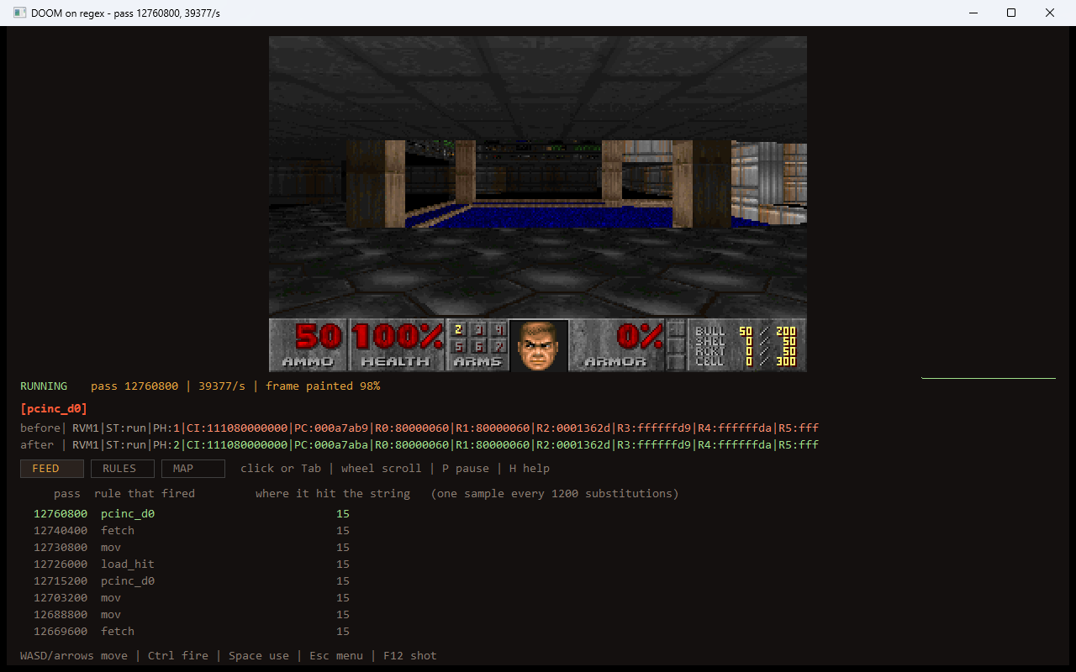Click the HEALTH 100% readout

tap(396, 345)
